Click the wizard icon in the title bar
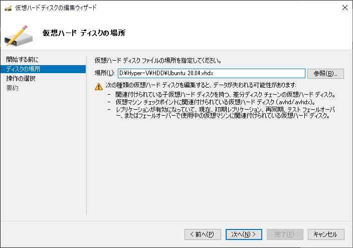Screen dimensions: 353x248 click(x=8, y=9)
